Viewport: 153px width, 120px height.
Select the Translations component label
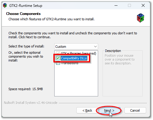(x=70, y=63)
